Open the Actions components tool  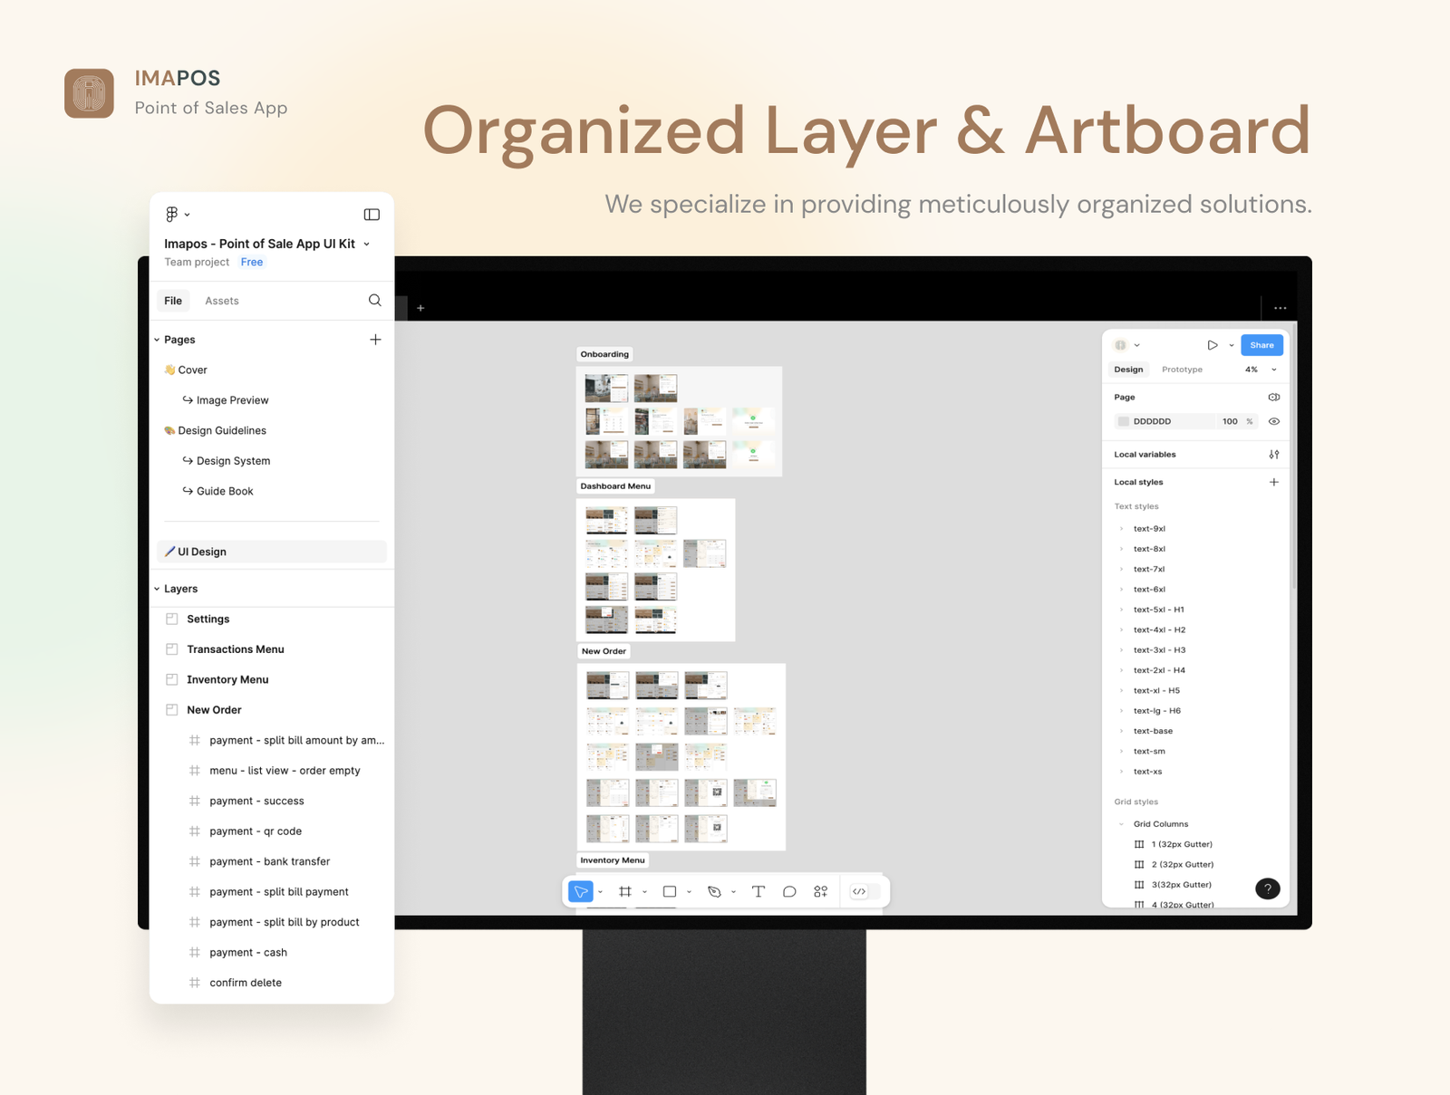tap(820, 892)
